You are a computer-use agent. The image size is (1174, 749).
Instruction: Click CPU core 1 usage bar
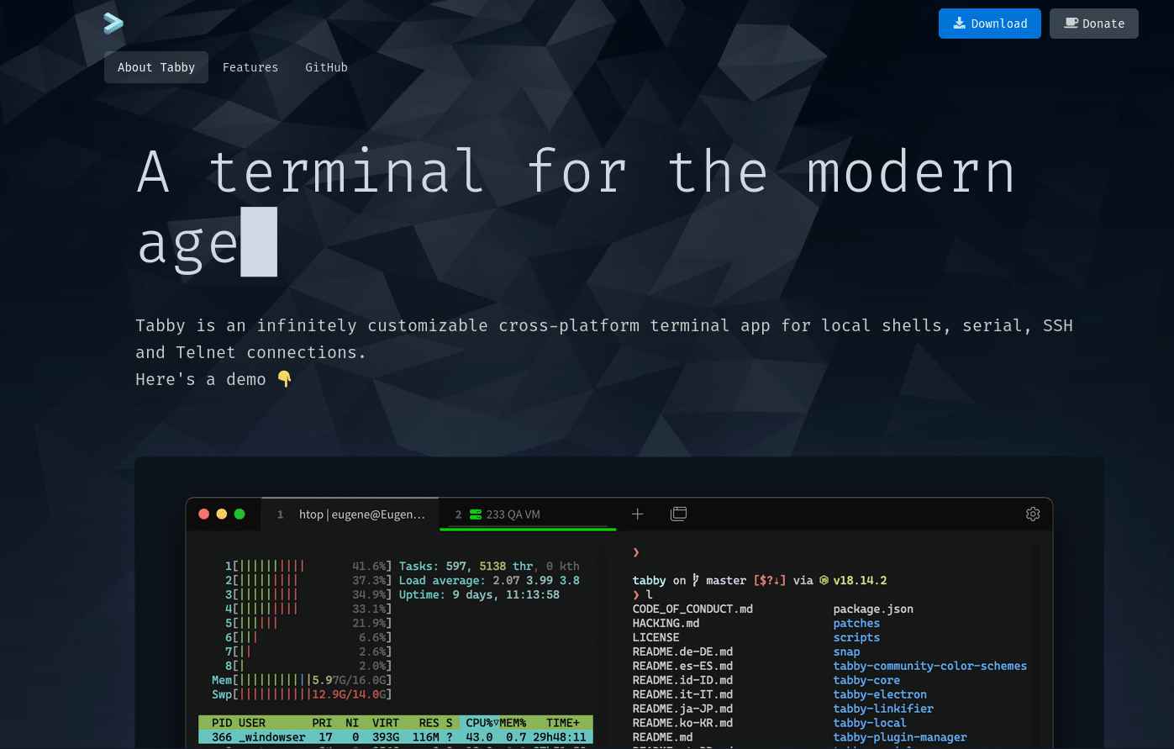pos(308,566)
